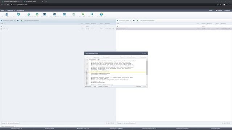Open a new browser tab

[x=46, y=1]
